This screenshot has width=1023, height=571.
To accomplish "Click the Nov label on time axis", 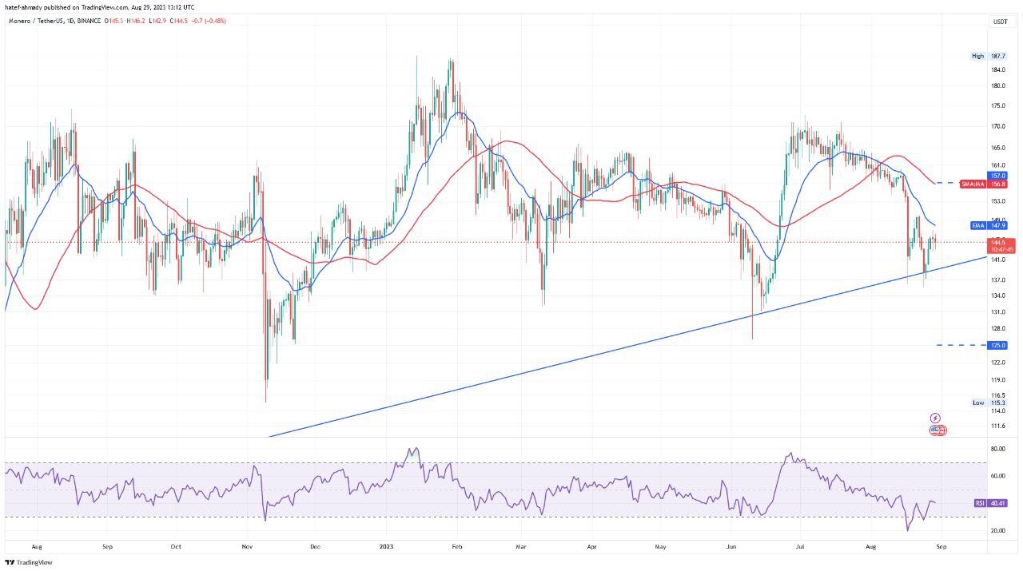I will click(x=247, y=548).
